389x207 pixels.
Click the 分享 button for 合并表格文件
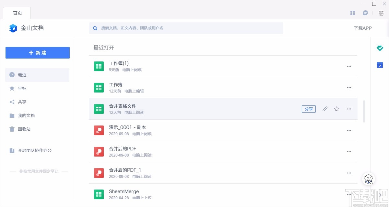click(309, 109)
